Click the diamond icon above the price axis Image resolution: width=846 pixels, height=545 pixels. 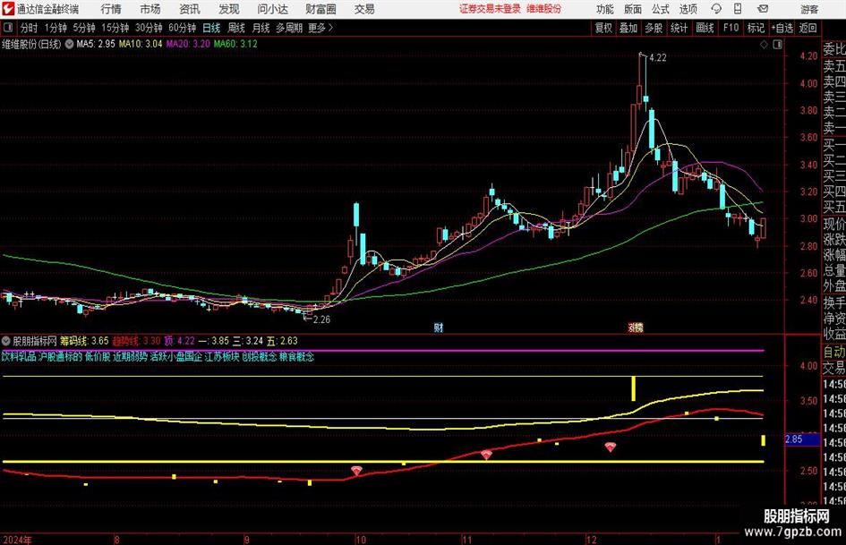[x=764, y=45]
